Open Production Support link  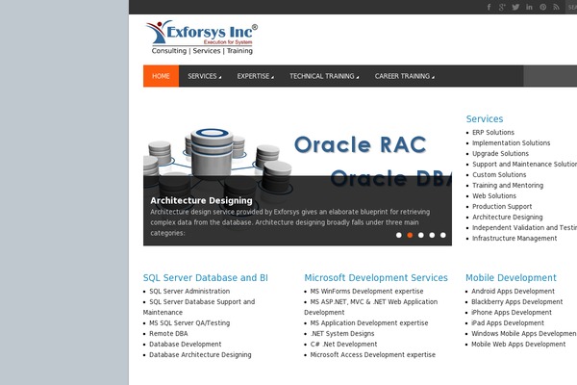coord(502,206)
